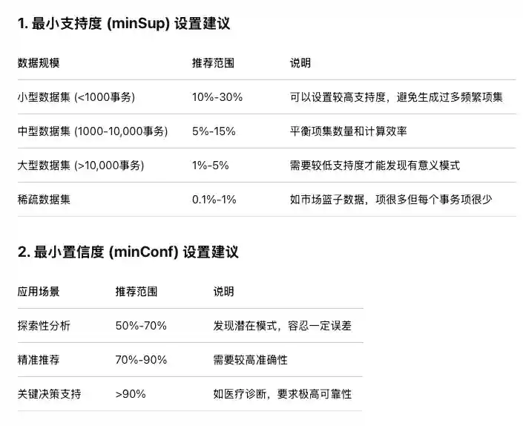The width and height of the screenshot is (523, 426).
Task: Select the 精准推荐 row label
Action: pyautogui.click(x=39, y=360)
